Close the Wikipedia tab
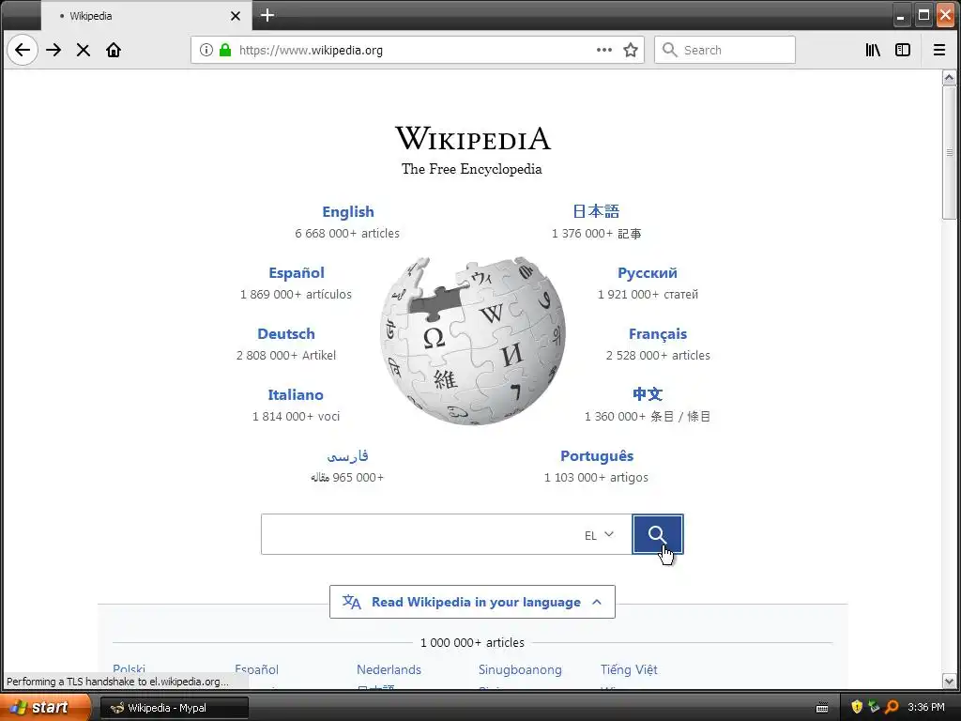 [x=236, y=16]
